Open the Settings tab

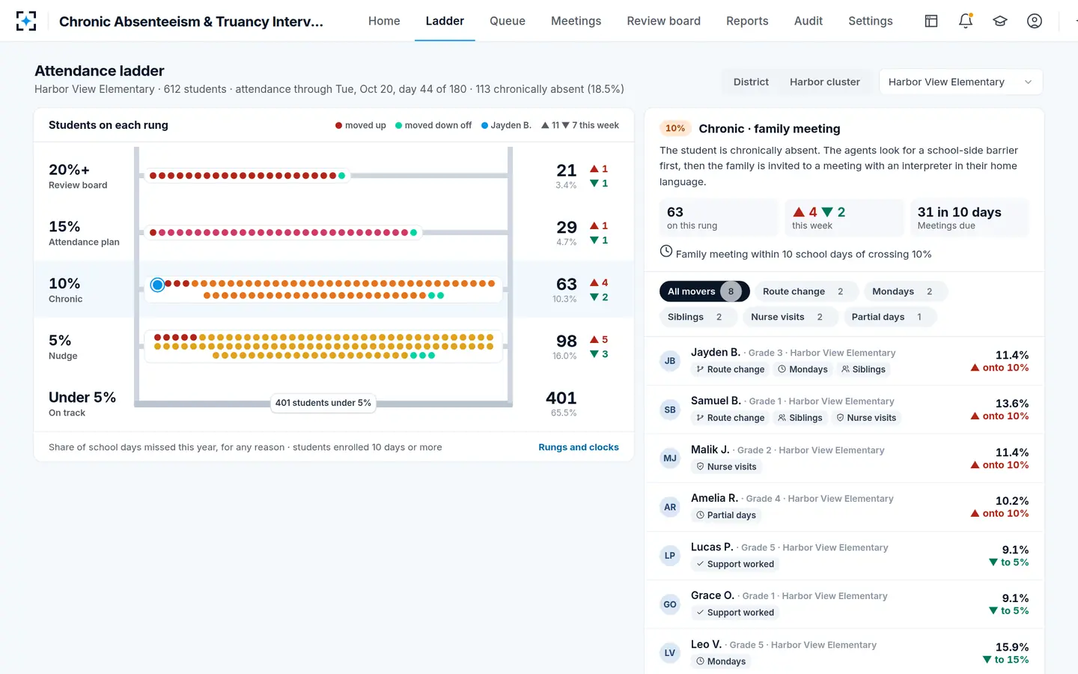coord(870,21)
